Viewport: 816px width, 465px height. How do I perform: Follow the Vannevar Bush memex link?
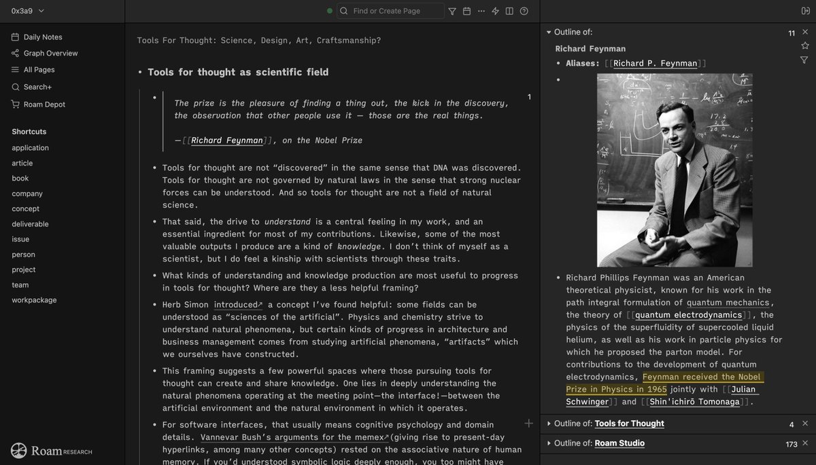tap(291, 438)
